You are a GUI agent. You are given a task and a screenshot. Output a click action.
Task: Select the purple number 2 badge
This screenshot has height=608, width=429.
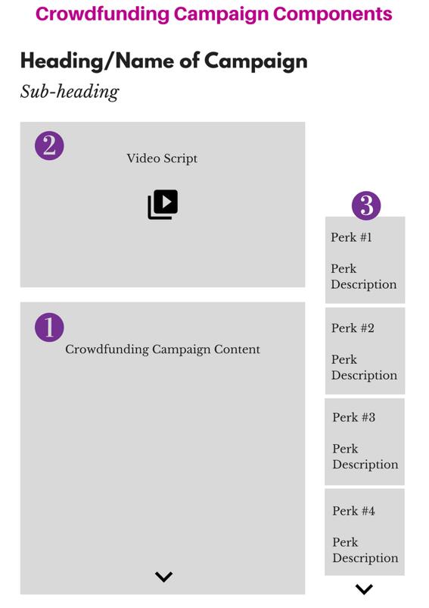tap(49, 146)
